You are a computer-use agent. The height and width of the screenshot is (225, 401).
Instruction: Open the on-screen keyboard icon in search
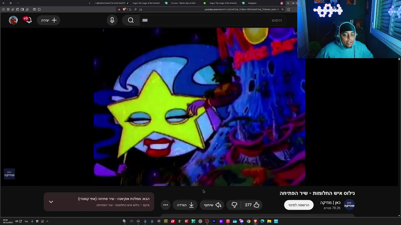pyautogui.click(x=145, y=20)
